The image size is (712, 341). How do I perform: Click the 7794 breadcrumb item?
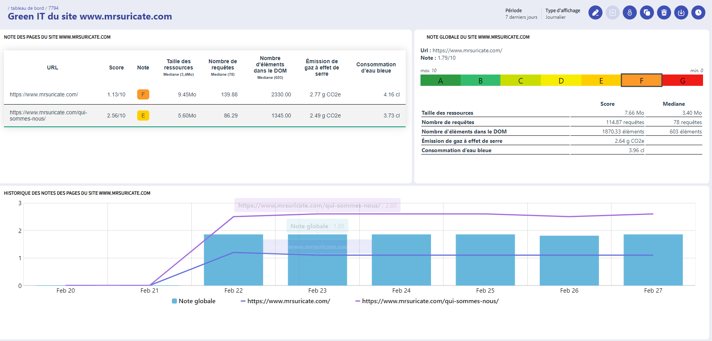point(53,8)
